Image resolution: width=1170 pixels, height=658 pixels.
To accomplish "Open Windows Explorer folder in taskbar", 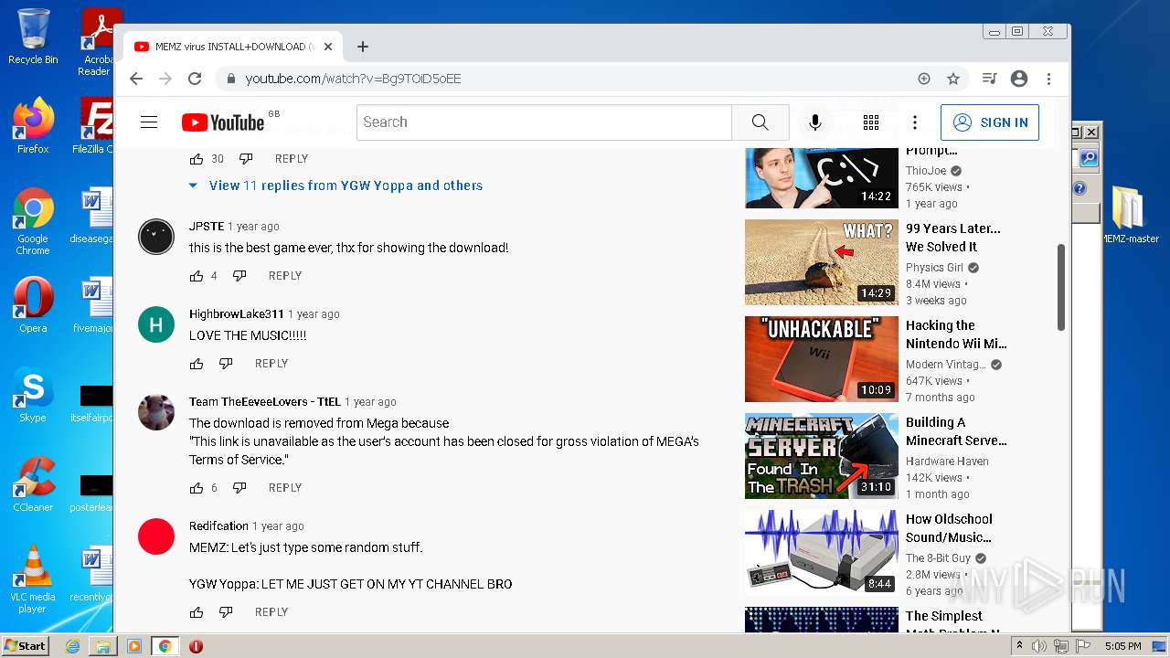I will [103, 646].
